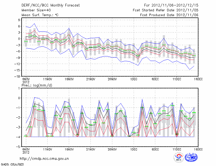Click 16NOV tick on precipitation chart axis

click(x=69, y=149)
